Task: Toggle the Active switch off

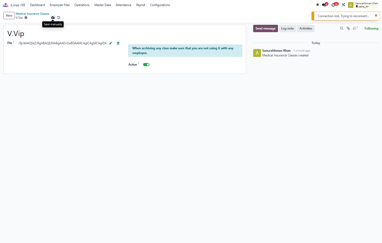Action: click(146, 65)
